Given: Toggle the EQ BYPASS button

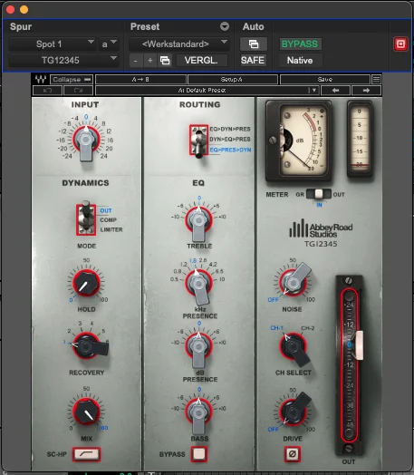Looking at the screenshot, I should (x=198, y=454).
